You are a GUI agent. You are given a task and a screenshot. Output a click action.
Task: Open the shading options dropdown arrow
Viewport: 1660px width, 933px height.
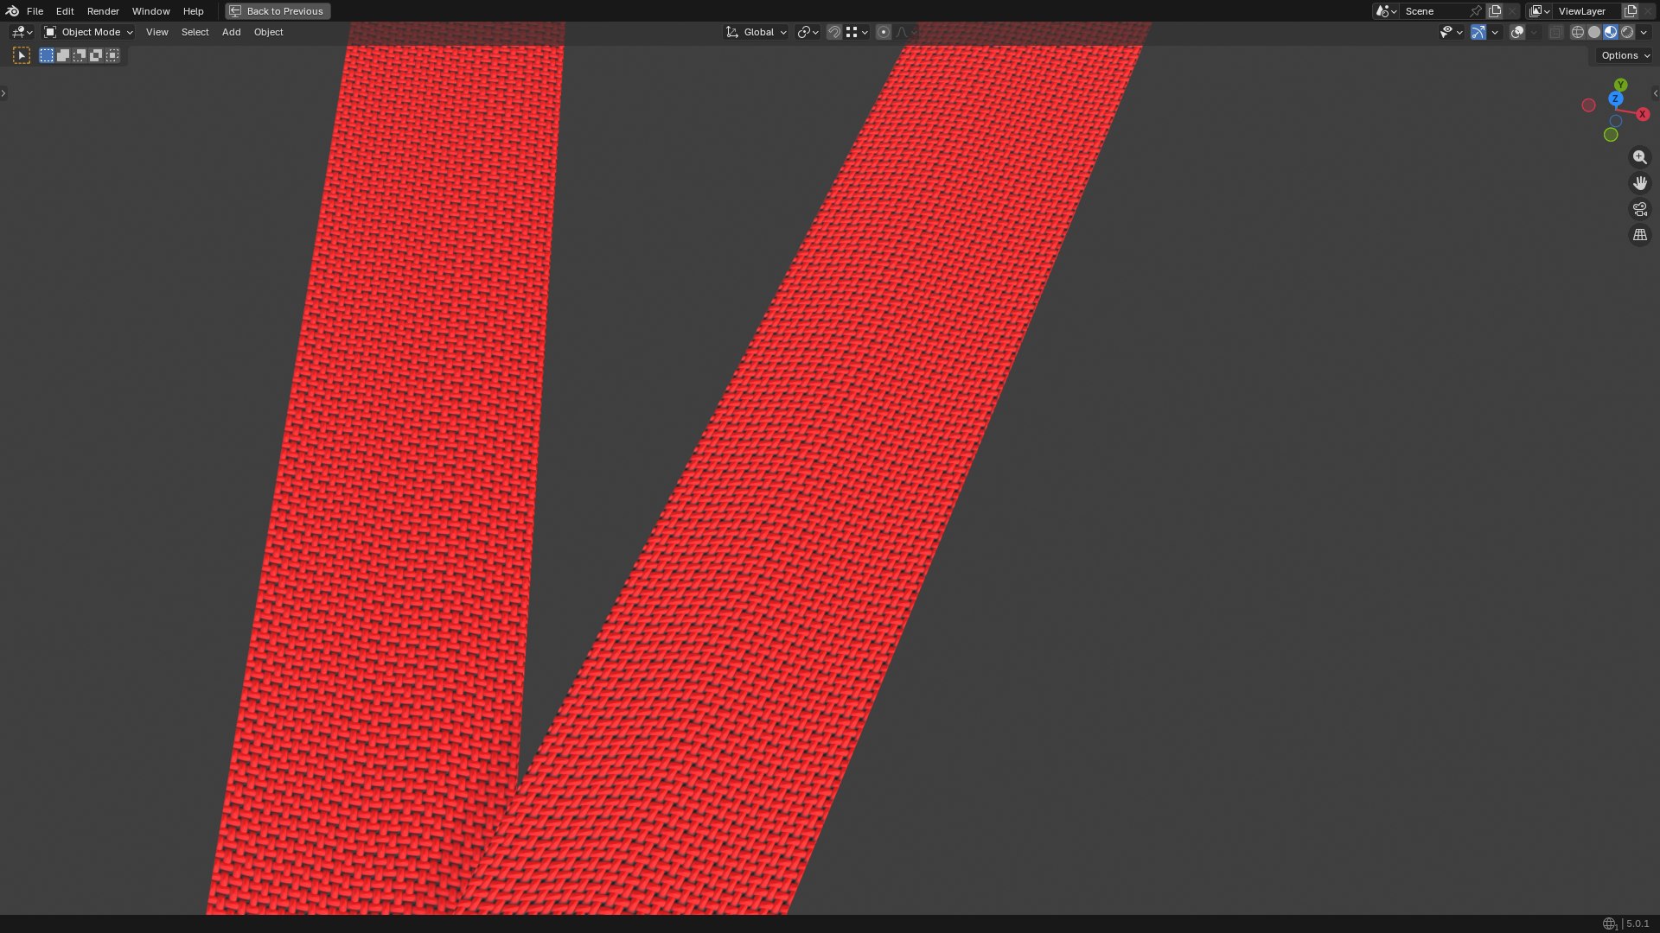(1644, 32)
